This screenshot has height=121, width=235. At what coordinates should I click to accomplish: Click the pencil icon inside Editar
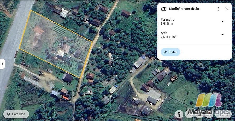click(x=165, y=52)
